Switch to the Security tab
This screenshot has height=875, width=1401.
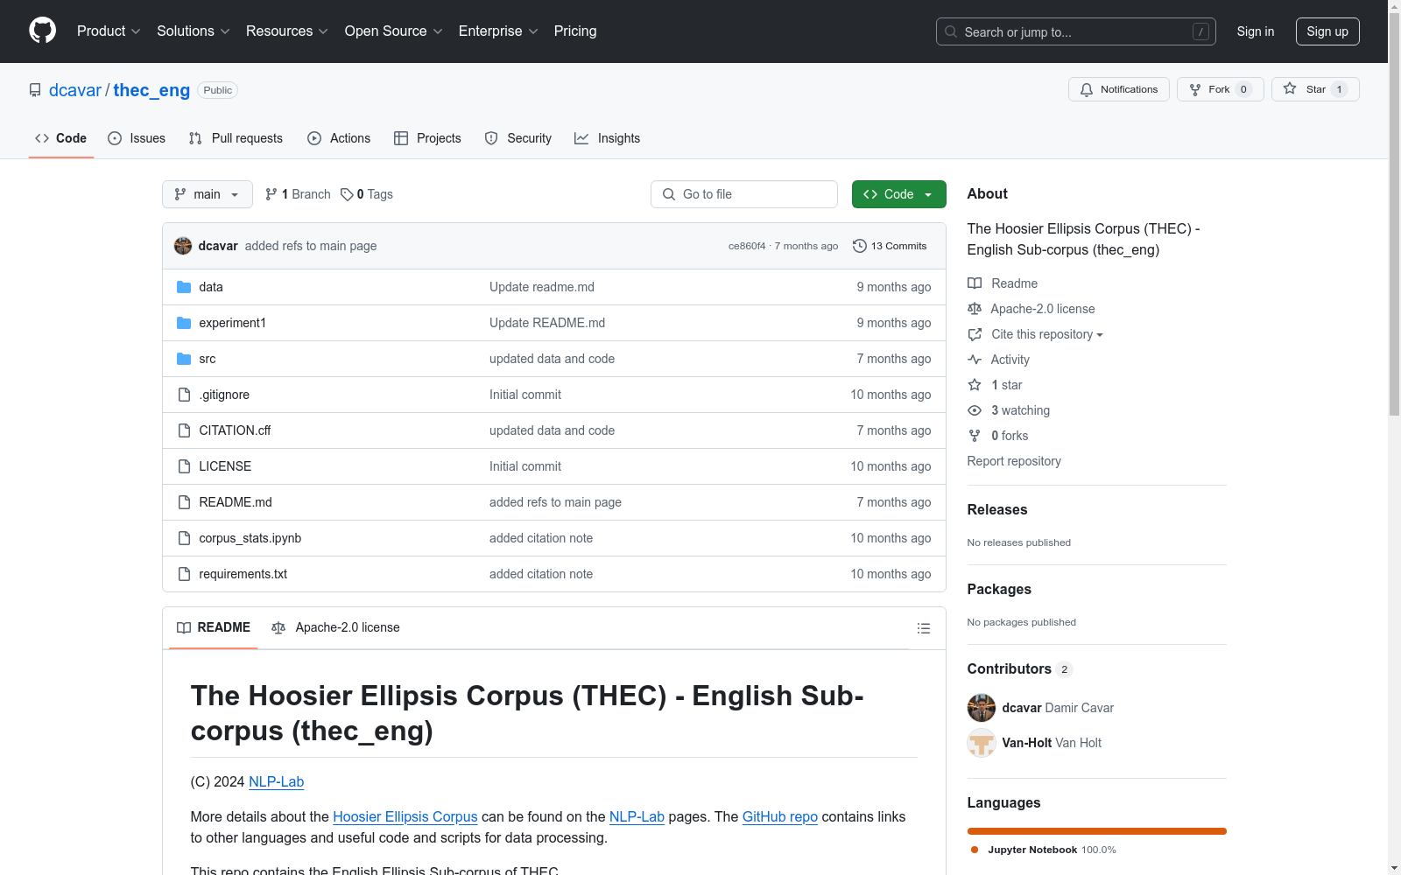pos(518,138)
